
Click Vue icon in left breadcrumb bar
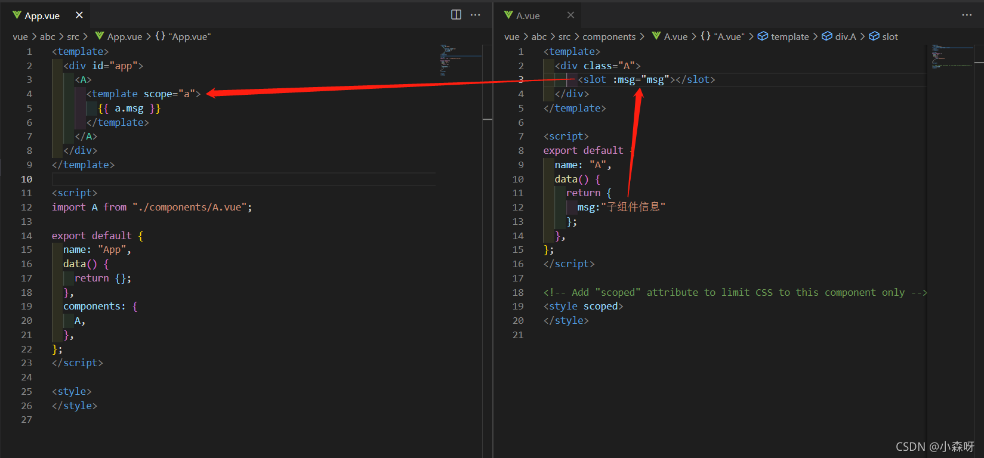pos(100,36)
